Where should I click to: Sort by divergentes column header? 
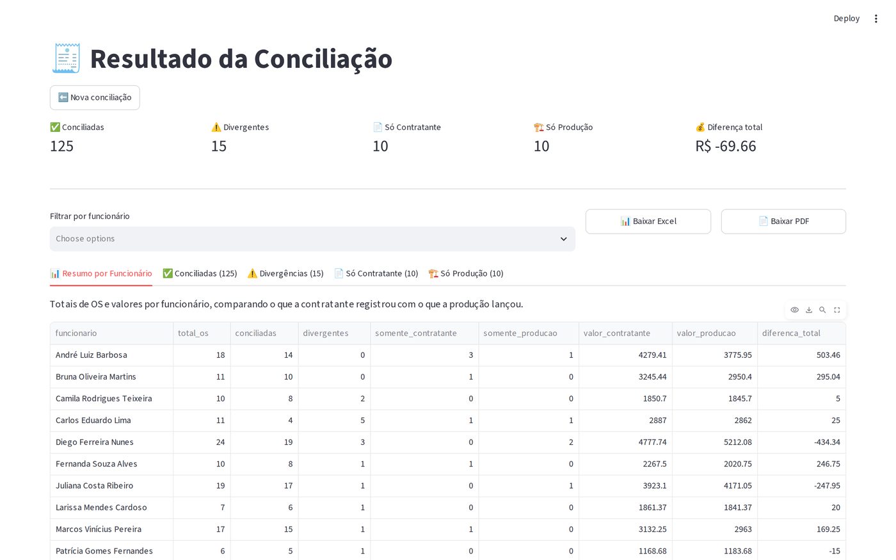point(334,333)
